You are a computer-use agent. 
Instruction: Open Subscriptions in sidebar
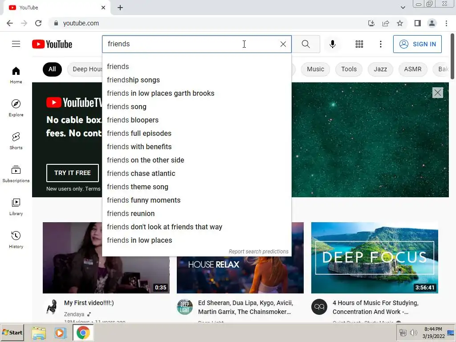[x=16, y=174]
